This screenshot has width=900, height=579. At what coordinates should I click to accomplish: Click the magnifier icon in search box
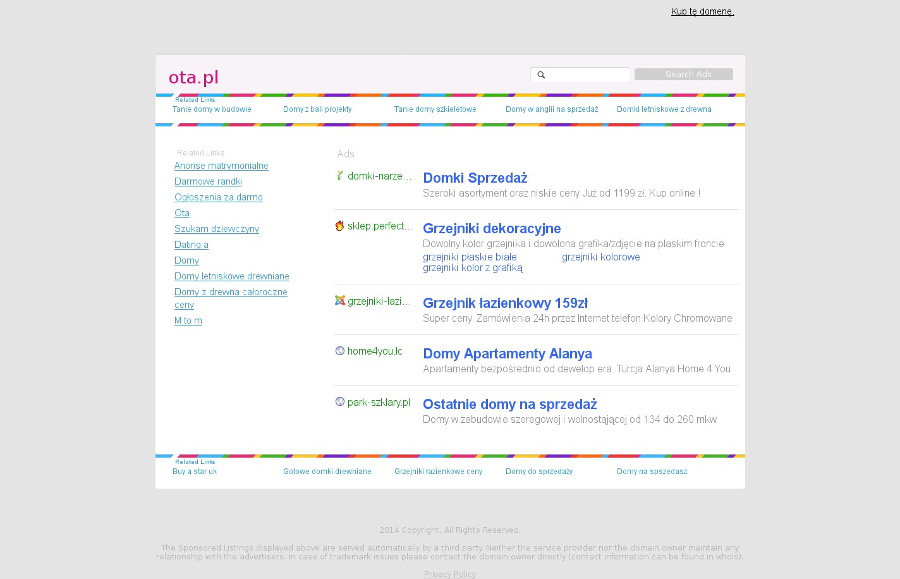tap(541, 75)
